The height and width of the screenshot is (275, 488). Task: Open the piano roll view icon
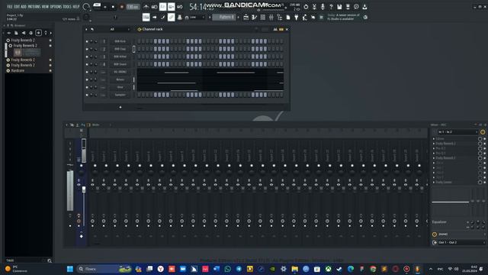coord(254,18)
